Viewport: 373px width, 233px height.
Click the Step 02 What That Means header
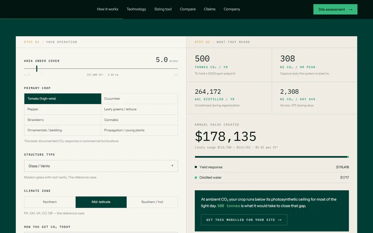[x=222, y=42]
